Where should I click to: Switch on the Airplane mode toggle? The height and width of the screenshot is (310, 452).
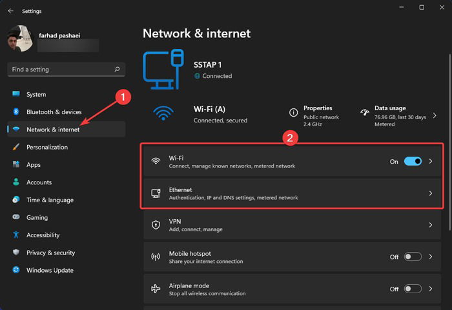413,289
